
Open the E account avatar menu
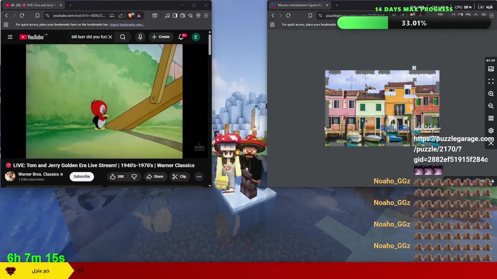click(196, 37)
